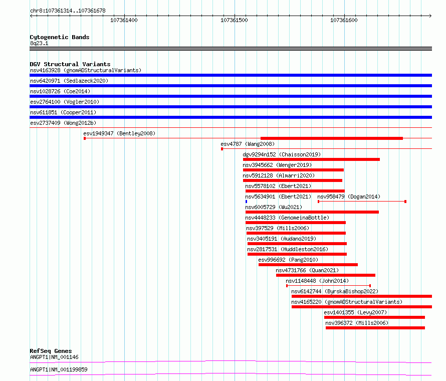Open esv996692 Pang2010 variant label
The image size is (446, 381).
[x=288, y=260]
